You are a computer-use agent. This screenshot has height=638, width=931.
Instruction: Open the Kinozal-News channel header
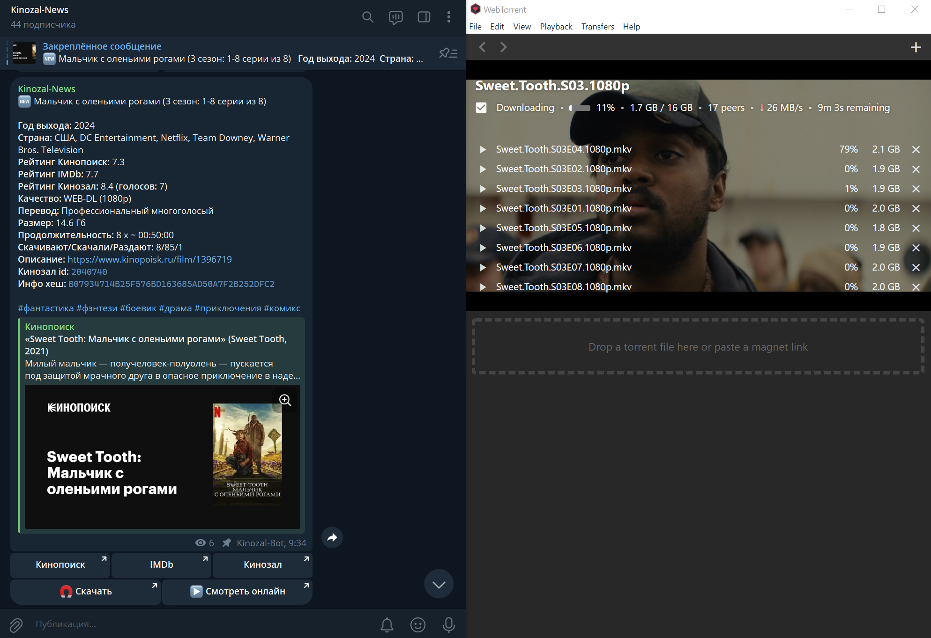[x=43, y=17]
